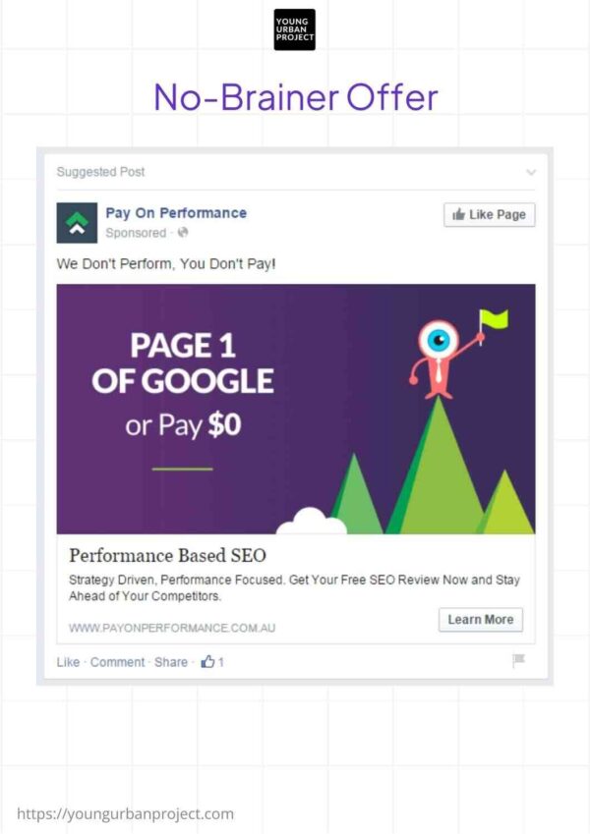Click the Like Page button
The width and height of the screenshot is (590, 834).
click(489, 214)
